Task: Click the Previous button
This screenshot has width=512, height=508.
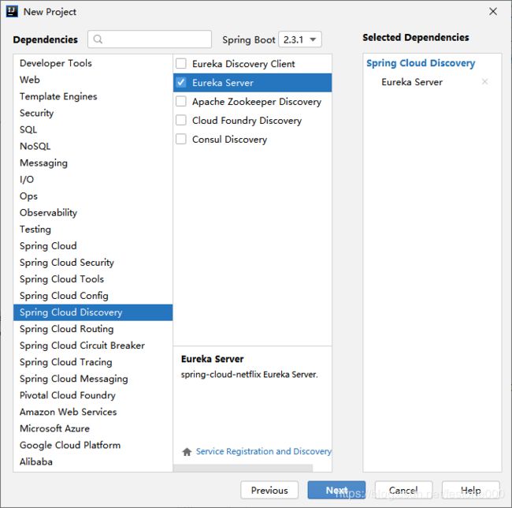Action: click(x=269, y=490)
